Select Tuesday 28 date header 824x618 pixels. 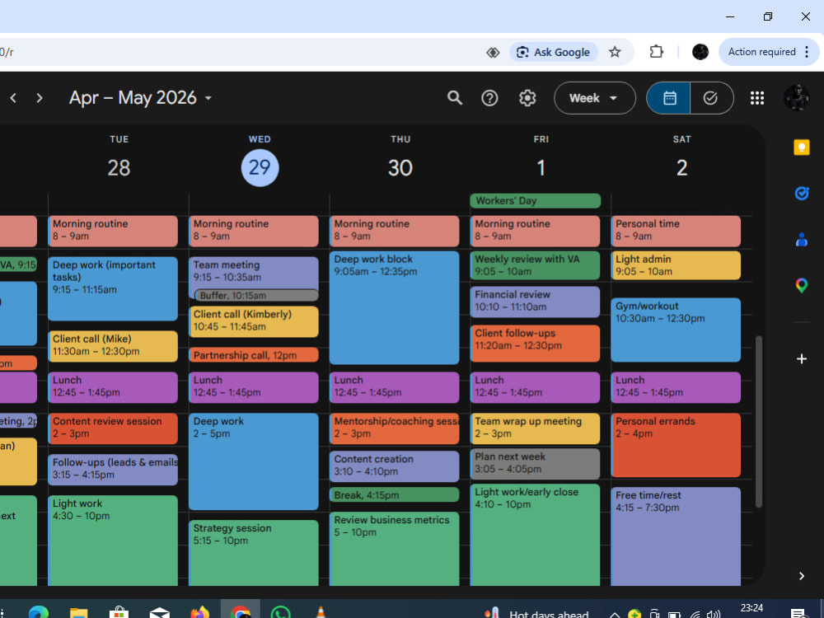119,167
